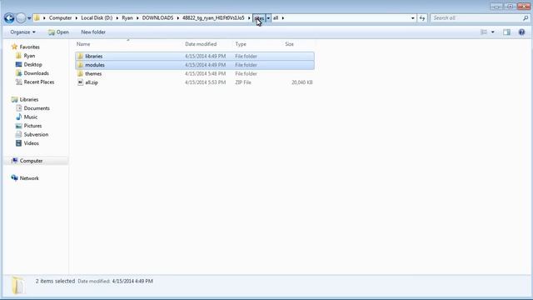Open Downloads in the sidebar
533x300 pixels.
[36, 73]
